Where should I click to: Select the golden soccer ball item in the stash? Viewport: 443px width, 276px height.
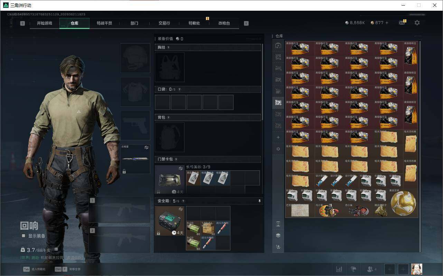403,203
